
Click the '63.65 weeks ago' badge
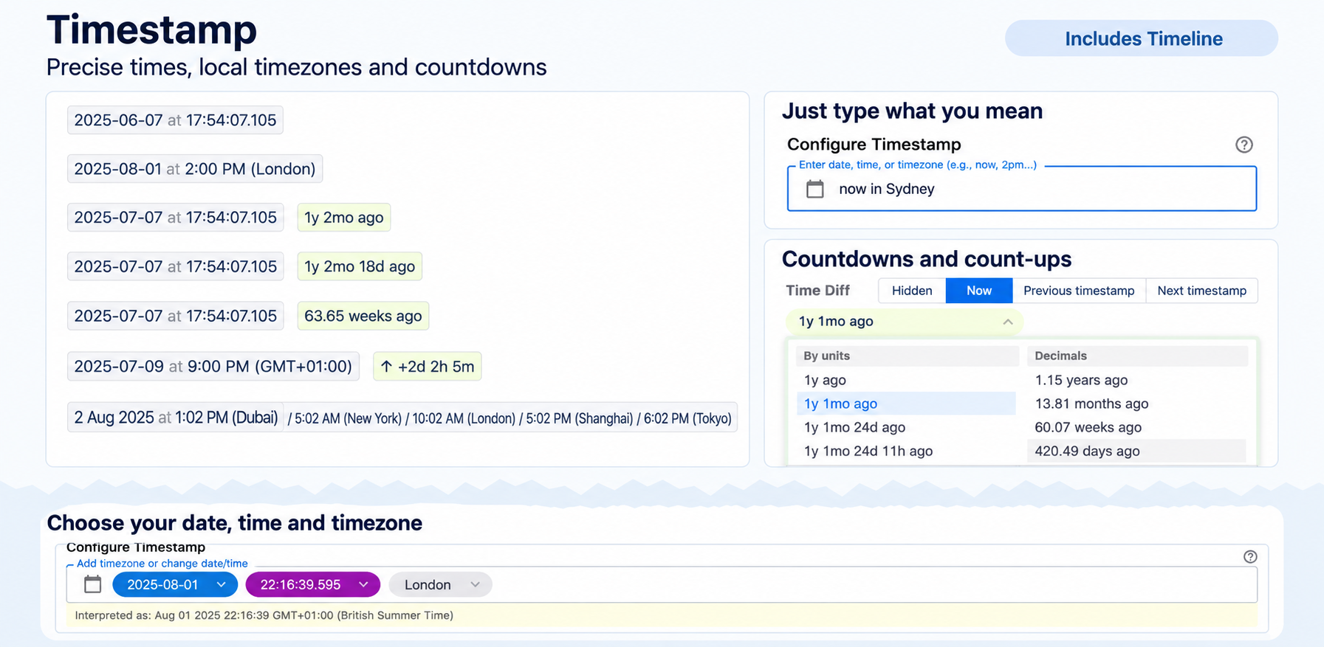pyautogui.click(x=363, y=316)
